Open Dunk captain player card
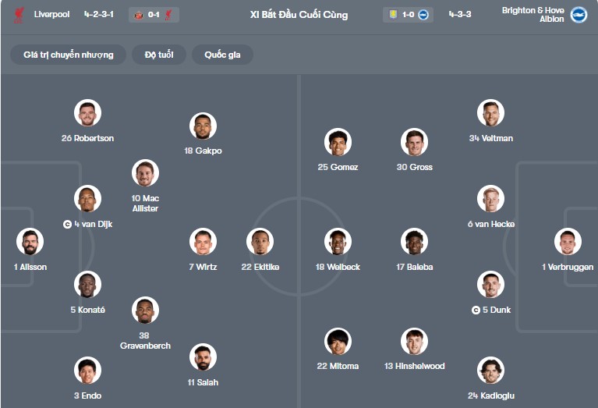This screenshot has width=598, height=408. [x=491, y=286]
